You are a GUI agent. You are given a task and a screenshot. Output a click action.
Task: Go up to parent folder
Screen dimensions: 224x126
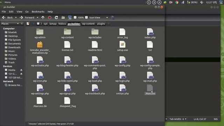(43, 17)
